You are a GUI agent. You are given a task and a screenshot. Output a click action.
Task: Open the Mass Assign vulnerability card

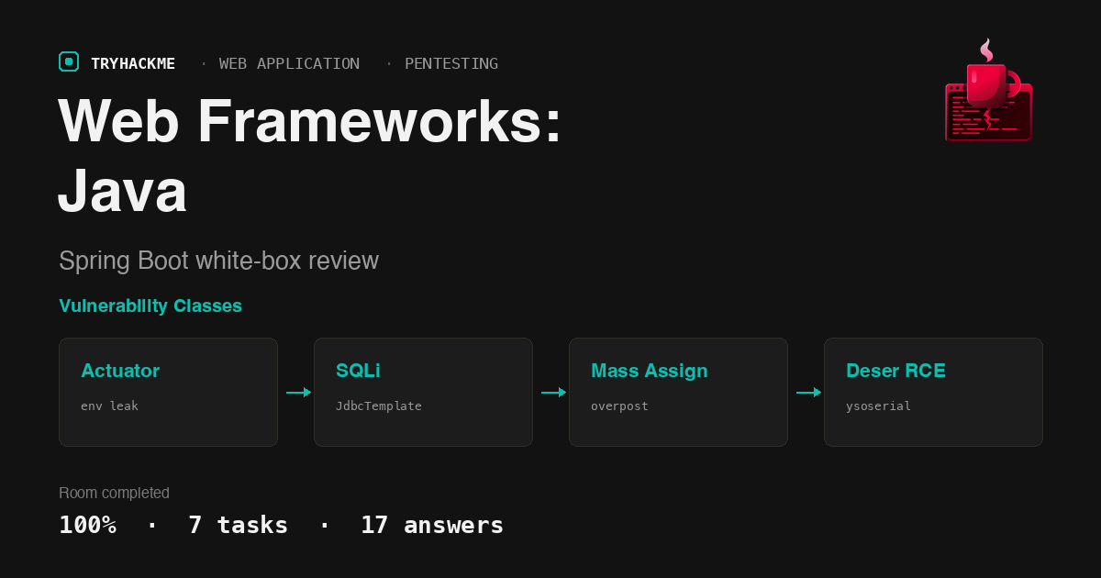coord(678,392)
